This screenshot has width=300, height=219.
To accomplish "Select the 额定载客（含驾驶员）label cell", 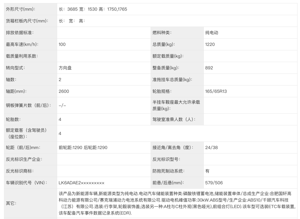I will coord(26,134).
